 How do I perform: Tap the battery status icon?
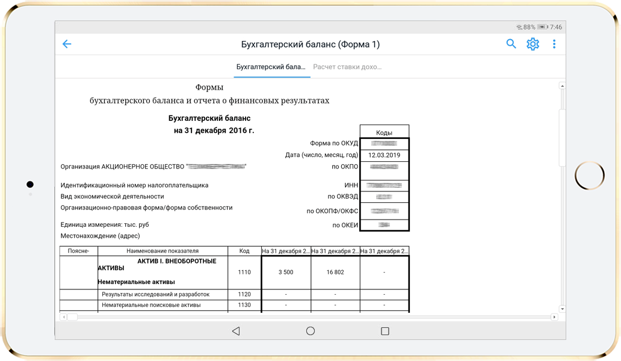(542, 27)
